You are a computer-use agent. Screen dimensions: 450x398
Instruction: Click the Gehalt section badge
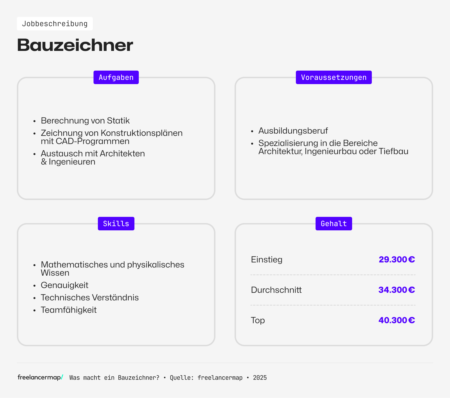click(334, 224)
